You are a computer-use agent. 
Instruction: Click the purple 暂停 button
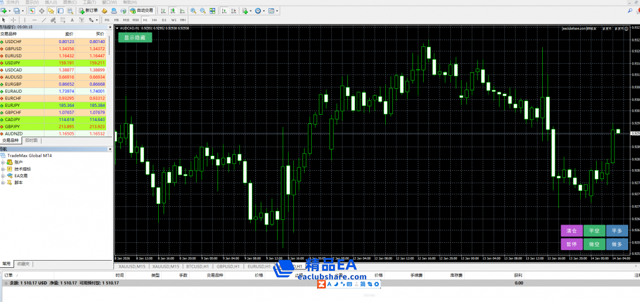tap(571, 244)
